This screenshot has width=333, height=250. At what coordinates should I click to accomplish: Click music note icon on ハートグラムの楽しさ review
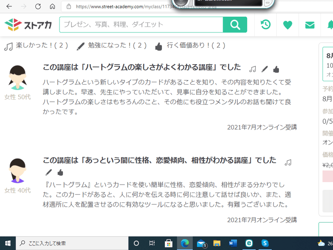(x=253, y=69)
